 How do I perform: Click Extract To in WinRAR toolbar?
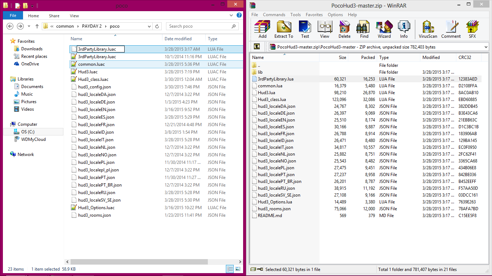click(x=284, y=29)
